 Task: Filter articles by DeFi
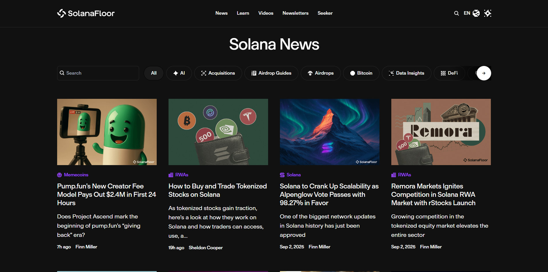[x=449, y=73]
